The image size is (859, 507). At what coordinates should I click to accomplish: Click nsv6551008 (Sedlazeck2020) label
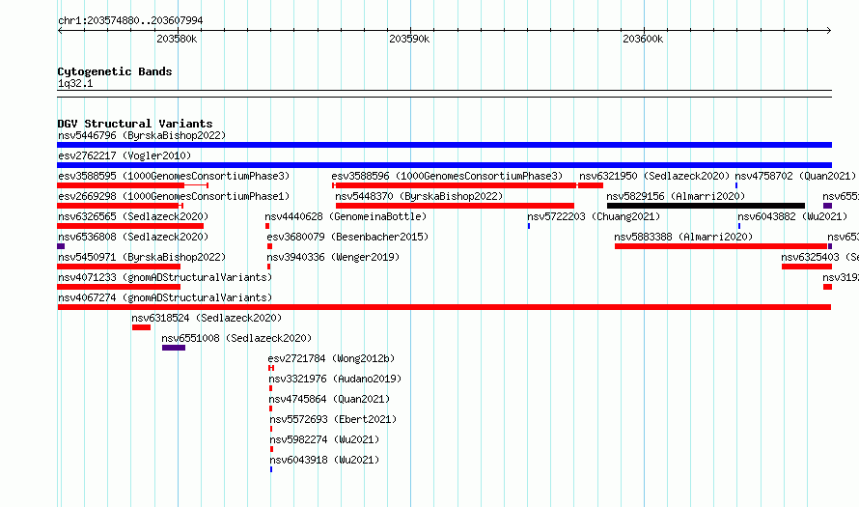coord(236,338)
